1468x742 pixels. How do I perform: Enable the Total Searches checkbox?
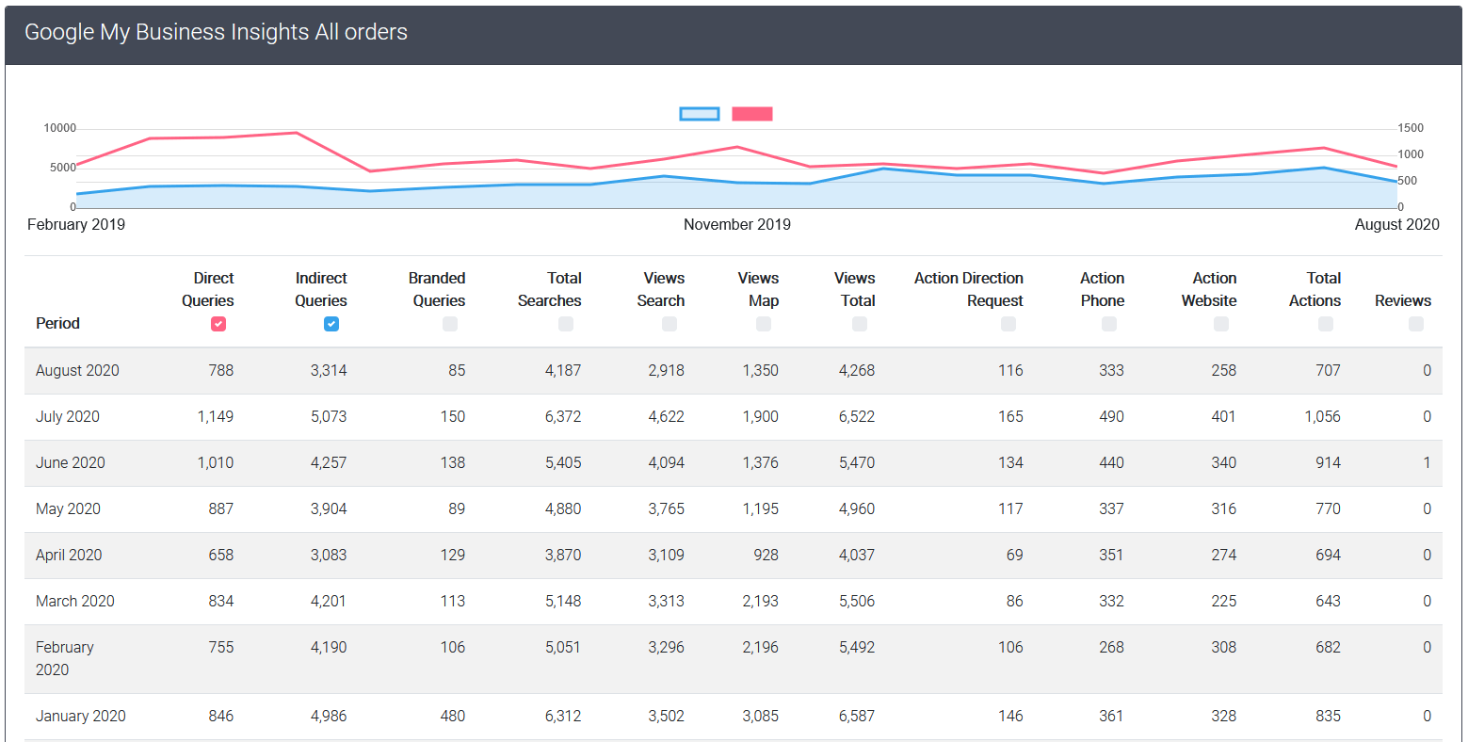coord(566,324)
